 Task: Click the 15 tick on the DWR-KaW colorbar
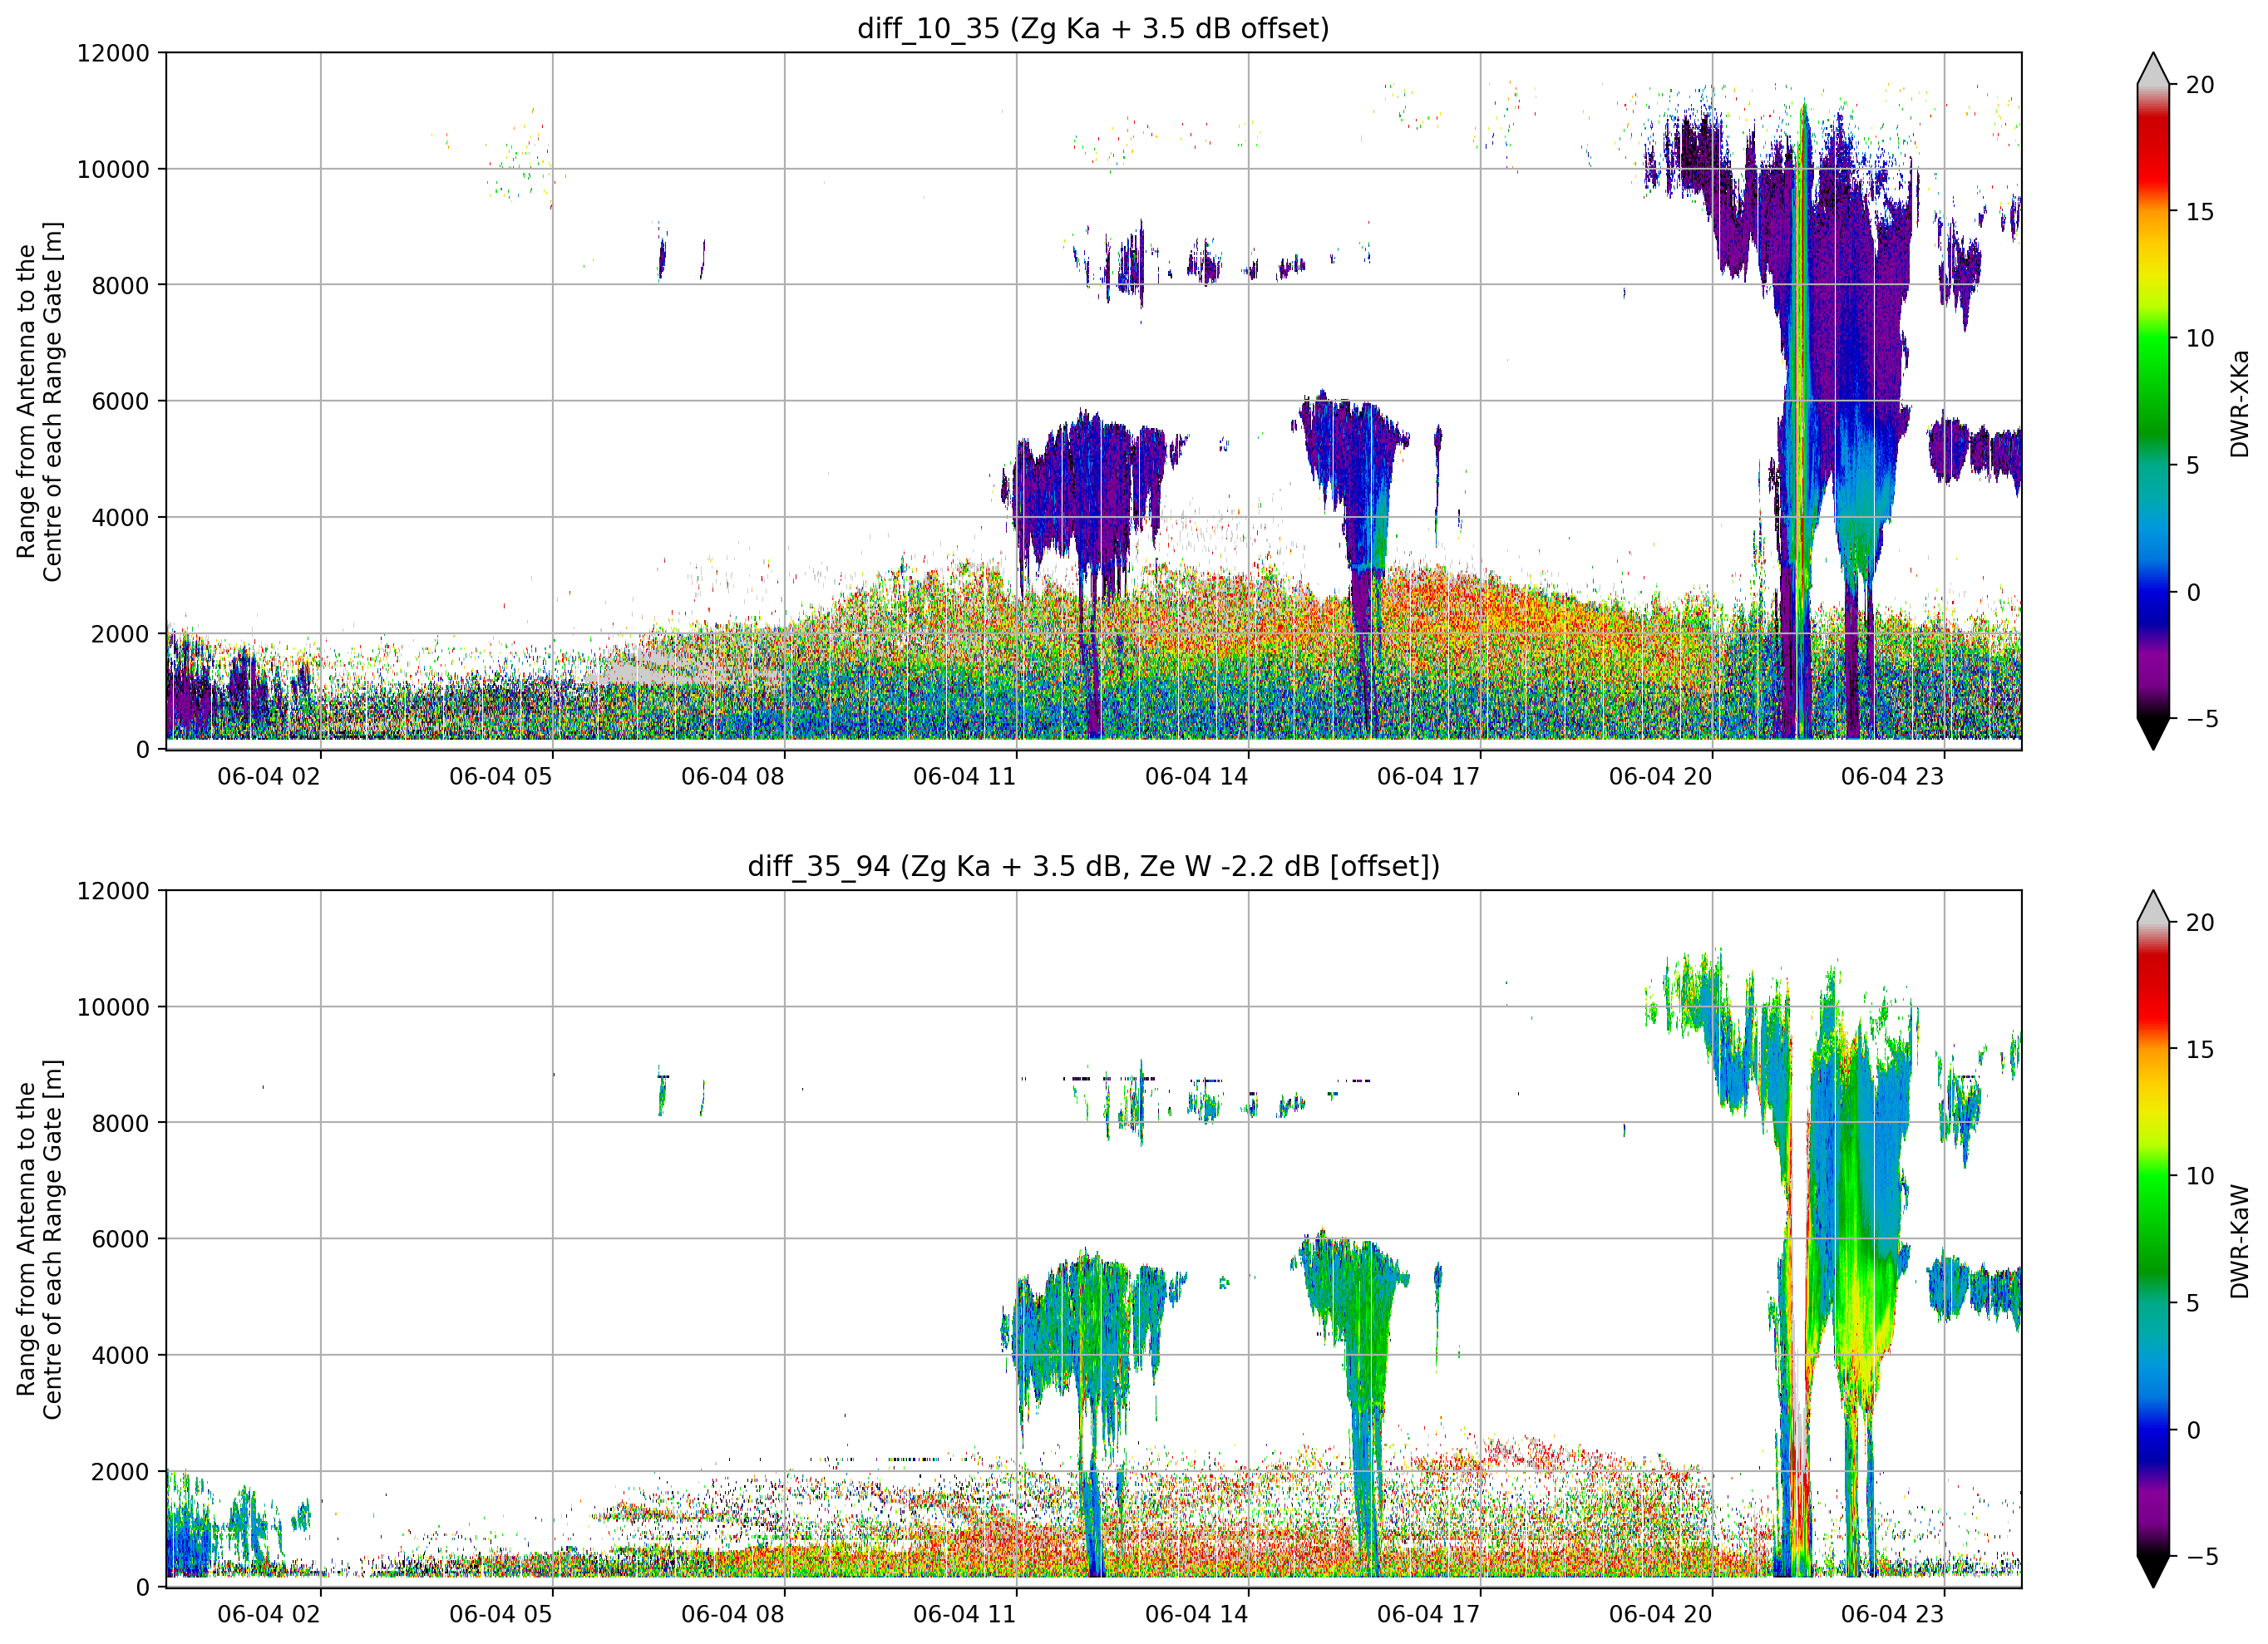click(2200, 1050)
